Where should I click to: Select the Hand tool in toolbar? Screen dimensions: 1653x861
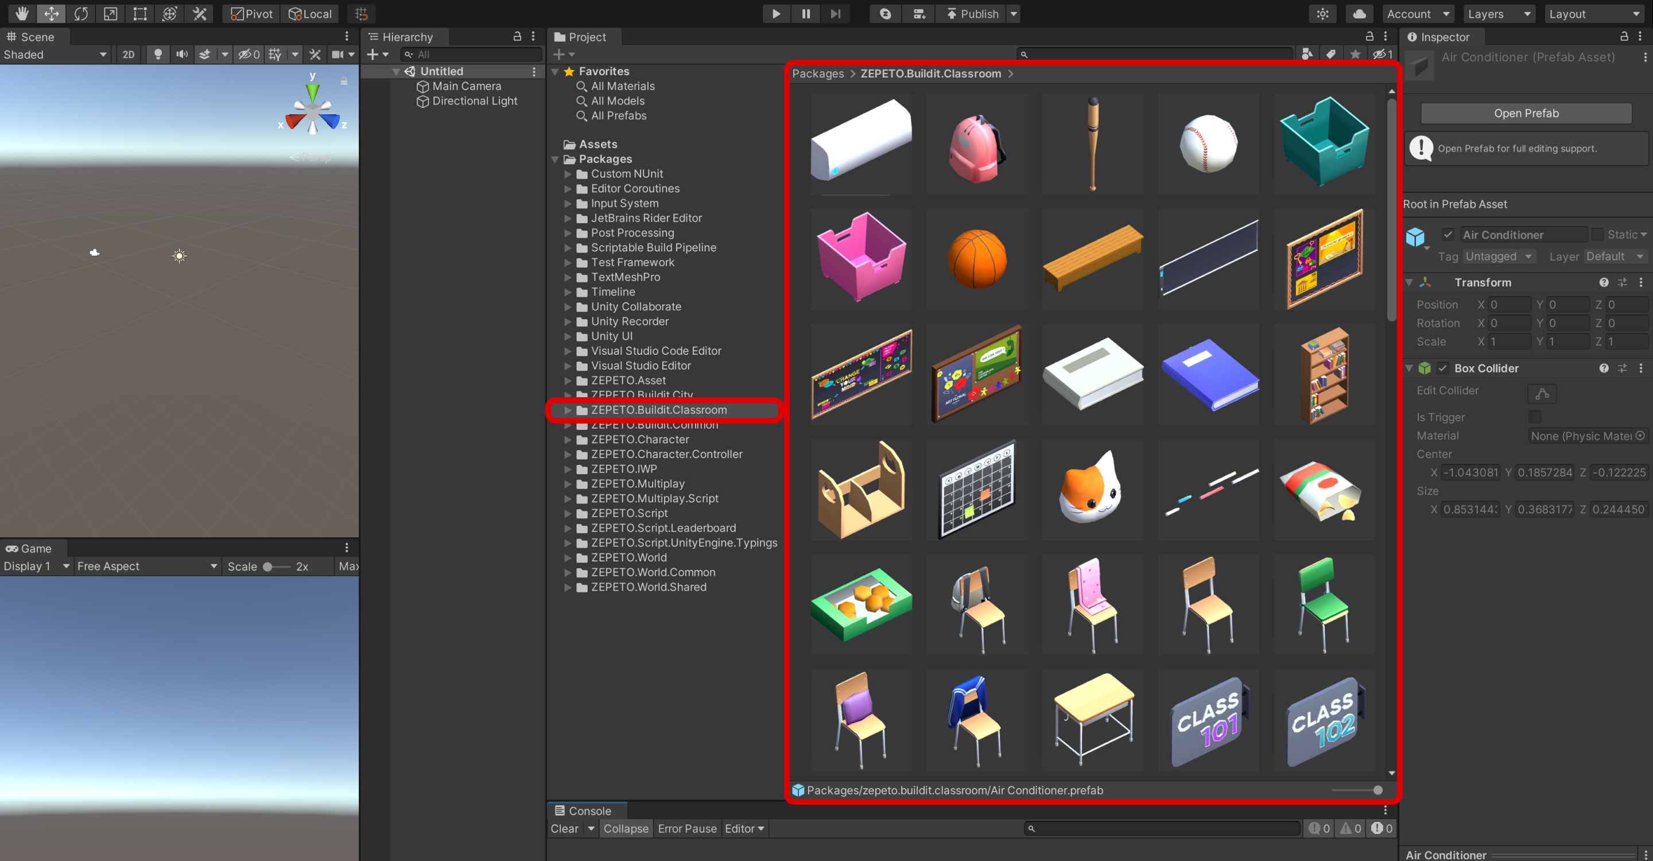[22, 13]
